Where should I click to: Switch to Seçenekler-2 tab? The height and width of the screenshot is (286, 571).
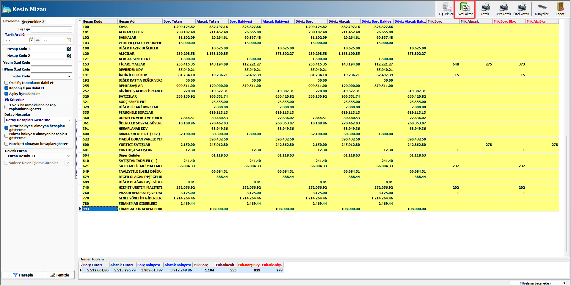tap(33, 22)
